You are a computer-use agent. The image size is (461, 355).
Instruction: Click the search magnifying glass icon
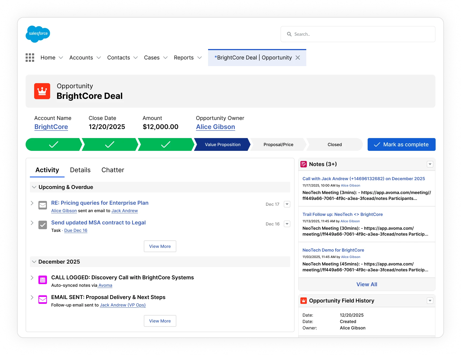[289, 34]
